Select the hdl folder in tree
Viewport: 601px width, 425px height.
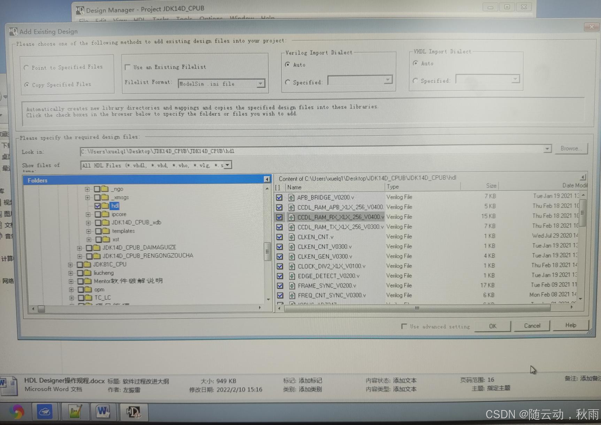(115, 206)
